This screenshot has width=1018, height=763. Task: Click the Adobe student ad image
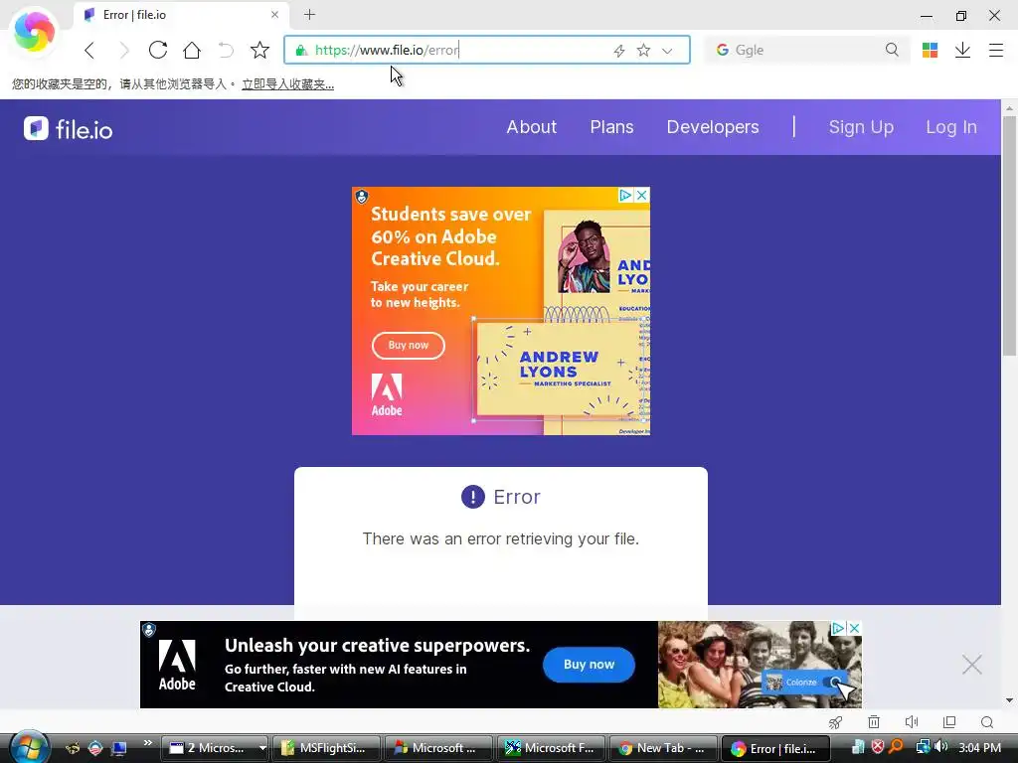[501, 311]
